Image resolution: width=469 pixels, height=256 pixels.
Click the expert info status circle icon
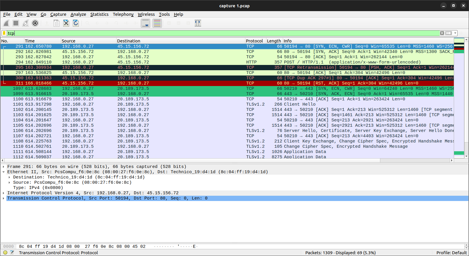click(5, 252)
